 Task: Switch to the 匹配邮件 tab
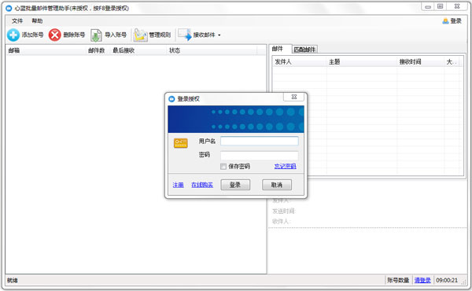coord(304,50)
